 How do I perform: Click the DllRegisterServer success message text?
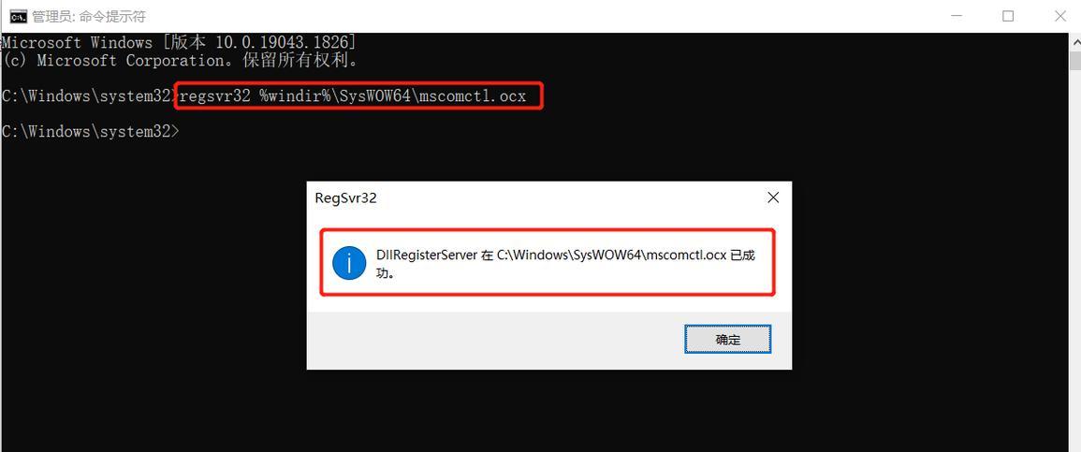tap(565, 263)
